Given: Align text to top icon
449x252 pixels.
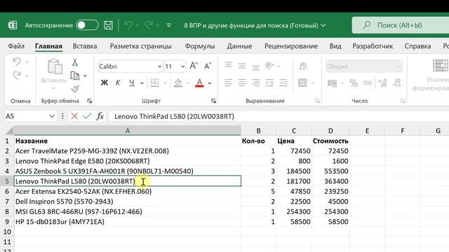Looking at the screenshot, I should pyautogui.click(x=228, y=65).
